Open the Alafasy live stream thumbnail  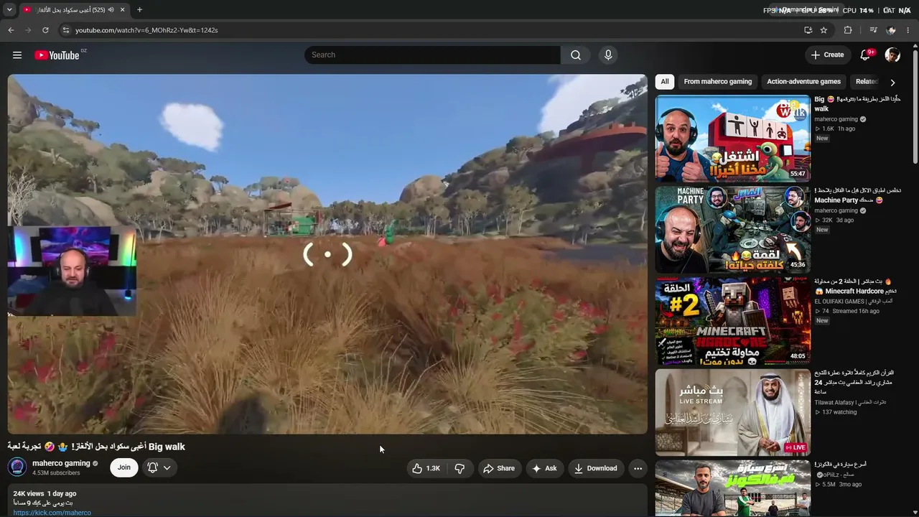(x=733, y=412)
